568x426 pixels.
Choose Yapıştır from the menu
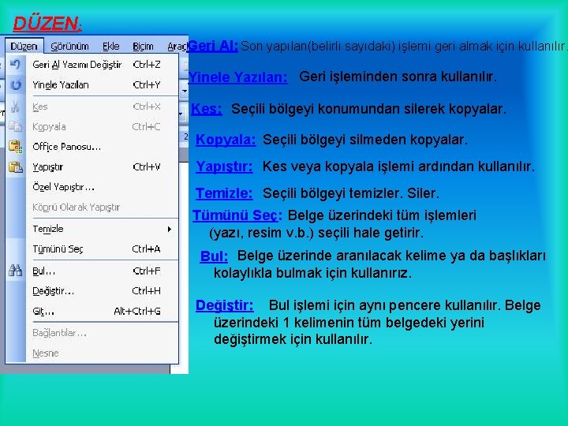click(x=102, y=167)
